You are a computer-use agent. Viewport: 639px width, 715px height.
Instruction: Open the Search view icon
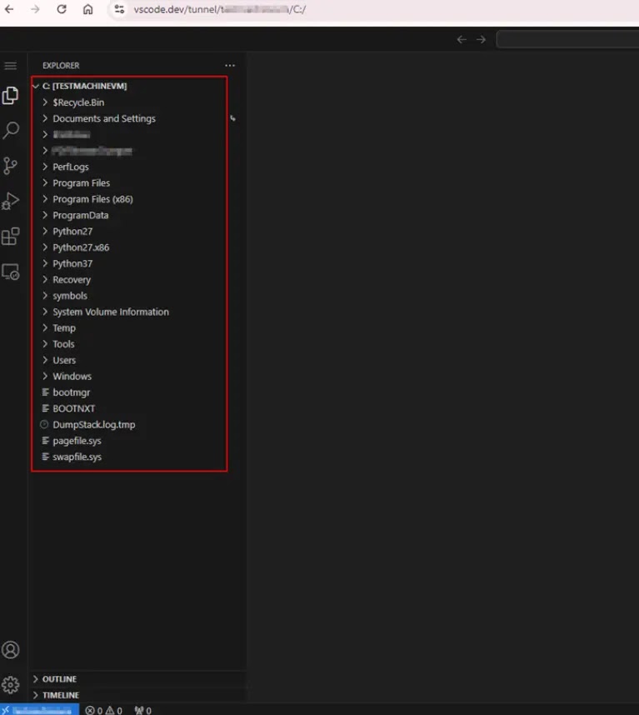[11, 130]
